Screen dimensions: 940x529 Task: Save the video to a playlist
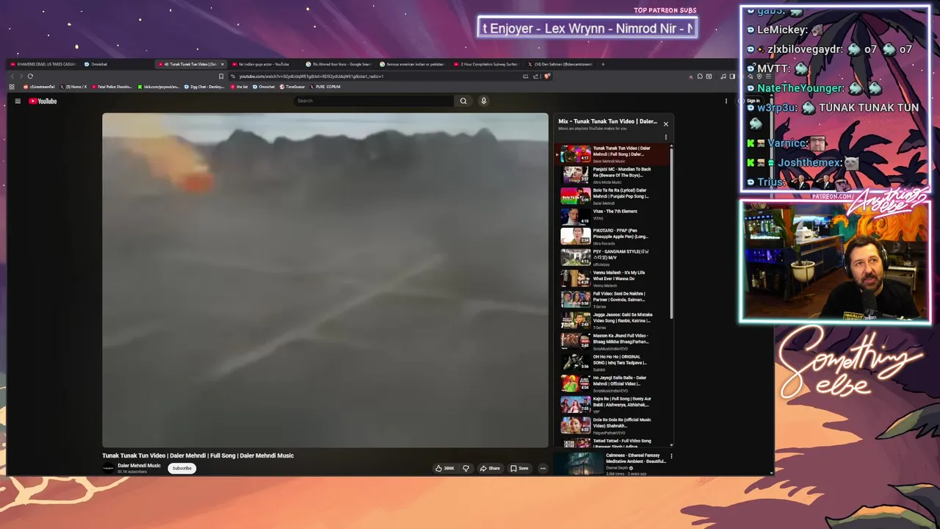[x=520, y=468]
